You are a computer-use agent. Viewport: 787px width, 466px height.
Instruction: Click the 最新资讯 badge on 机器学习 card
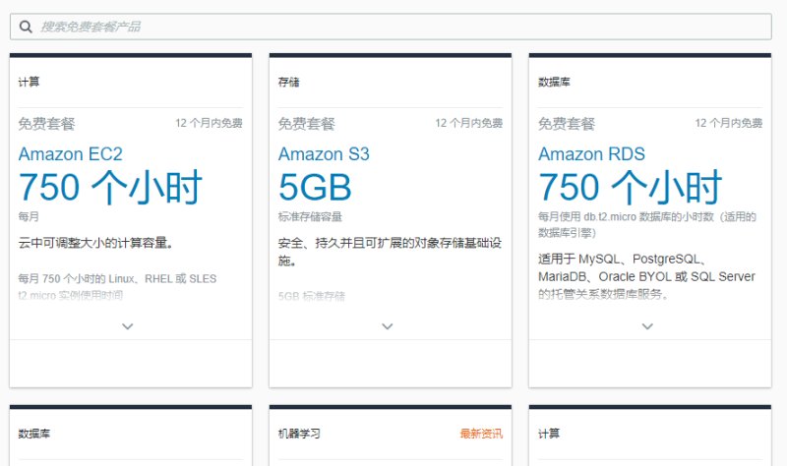481,434
